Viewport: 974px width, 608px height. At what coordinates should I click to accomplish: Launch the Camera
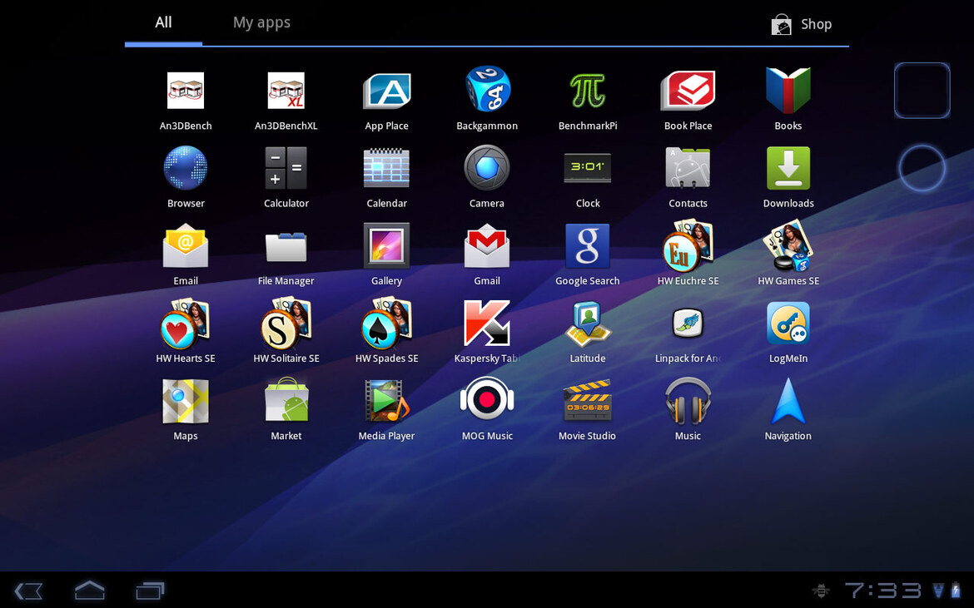click(x=487, y=168)
